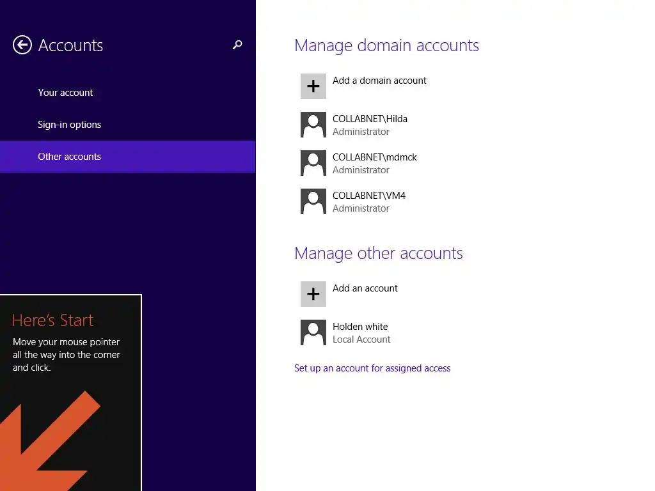Open the Your account section
655x491 pixels.
click(x=128, y=93)
